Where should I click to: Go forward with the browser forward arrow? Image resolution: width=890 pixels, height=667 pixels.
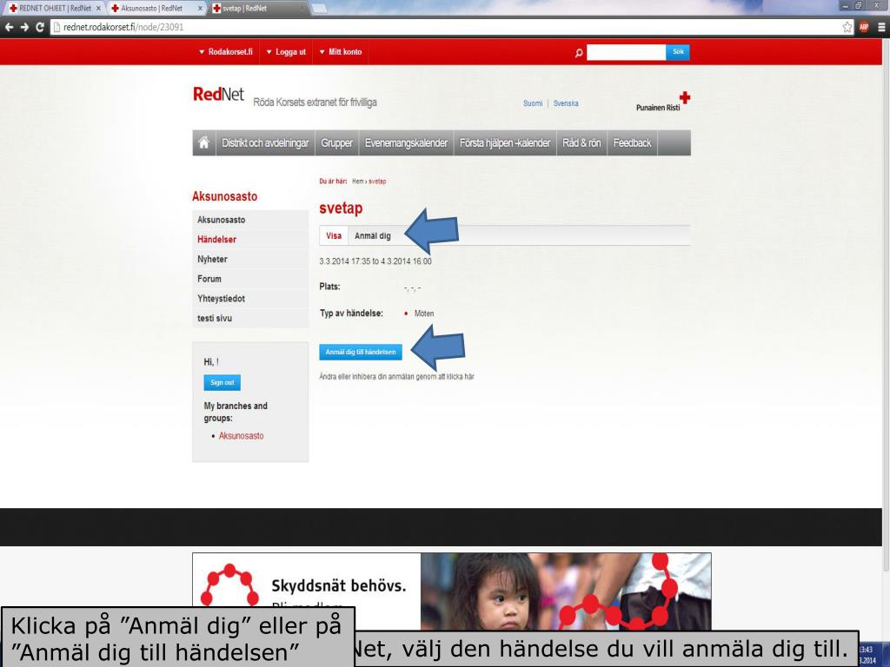point(24,27)
